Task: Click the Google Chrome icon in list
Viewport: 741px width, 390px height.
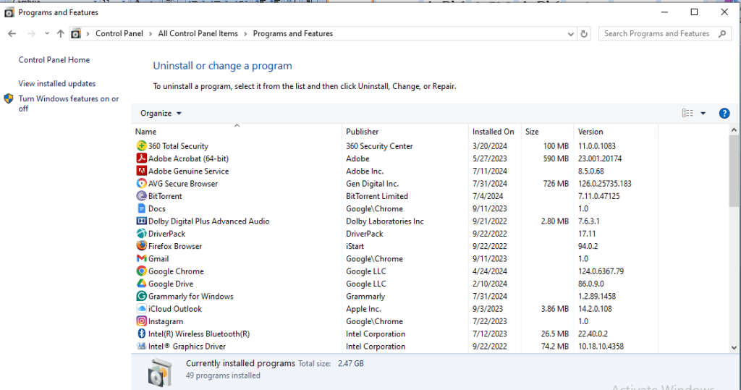Action: 142,271
